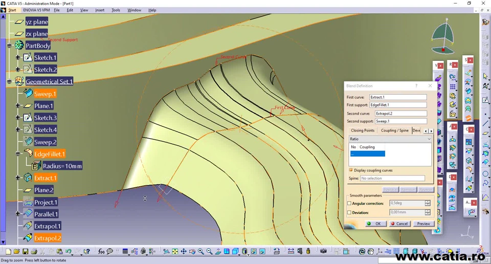Click the Capture camera icon
This screenshot has height=264, width=491.
tap(323, 251)
